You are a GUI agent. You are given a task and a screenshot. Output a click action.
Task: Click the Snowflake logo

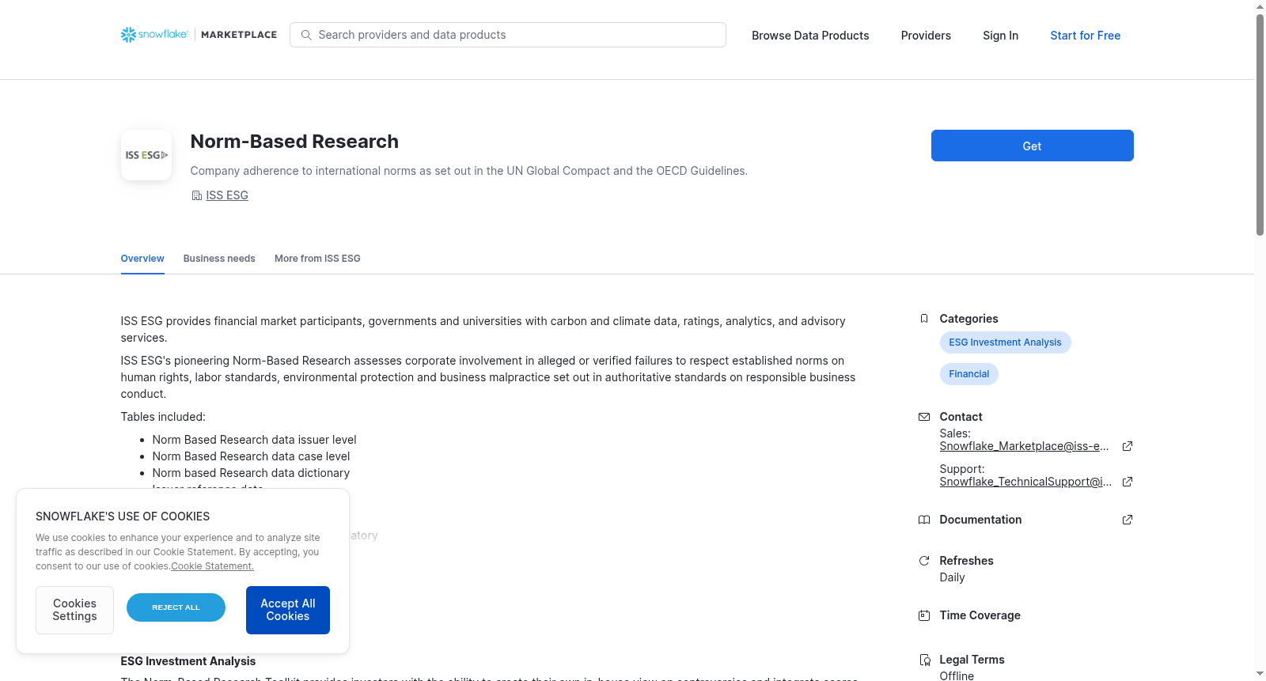click(154, 35)
